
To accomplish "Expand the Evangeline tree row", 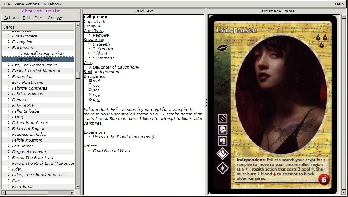I will pyautogui.click(x=9, y=41).
